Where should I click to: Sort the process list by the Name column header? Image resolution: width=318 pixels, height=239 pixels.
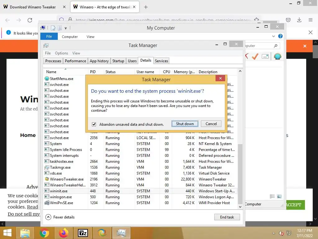pos(66,72)
